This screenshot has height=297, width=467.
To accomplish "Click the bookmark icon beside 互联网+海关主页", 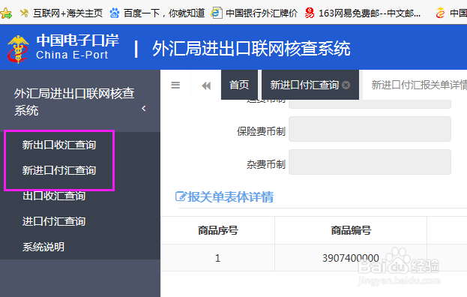I will pos(24,13).
